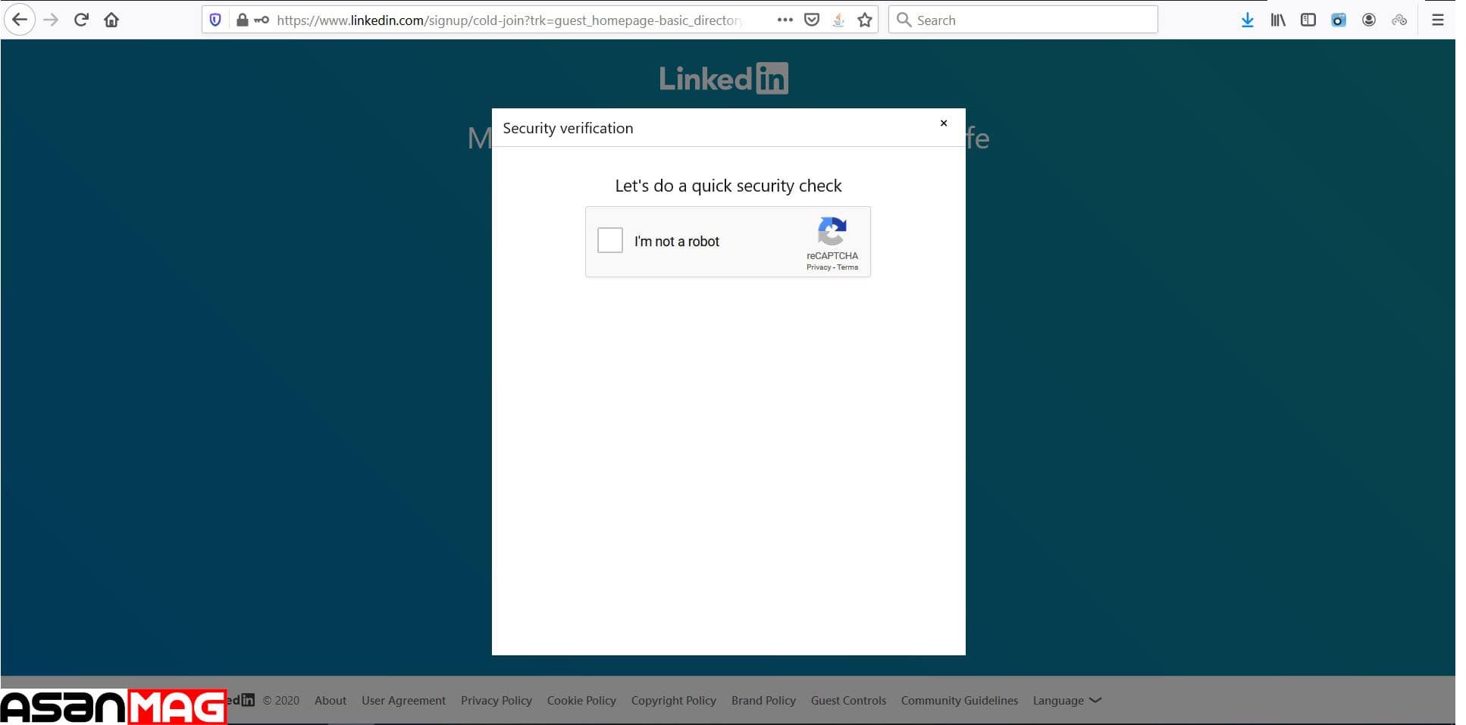This screenshot has height=725, width=1466.
Task: Click the key permissions icon in address bar
Action: click(262, 20)
